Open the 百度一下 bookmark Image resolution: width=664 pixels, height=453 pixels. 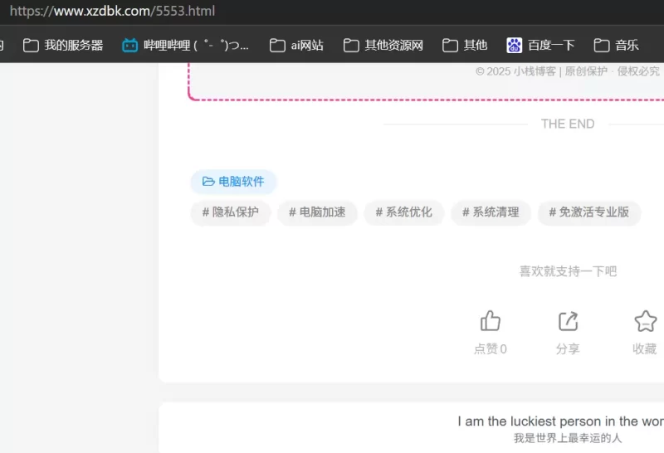click(x=540, y=46)
